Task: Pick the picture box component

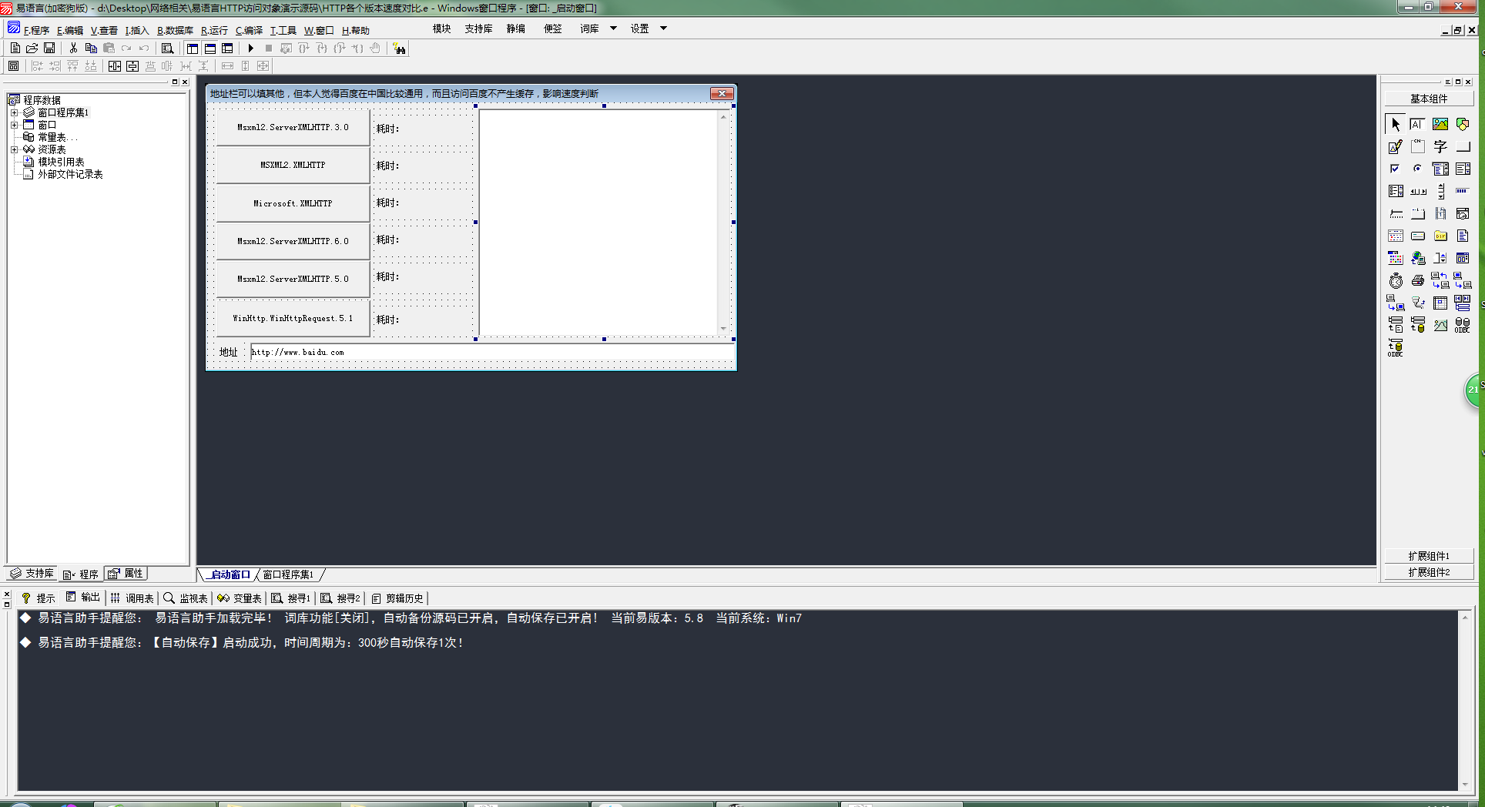Action: [x=1440, y=124]
